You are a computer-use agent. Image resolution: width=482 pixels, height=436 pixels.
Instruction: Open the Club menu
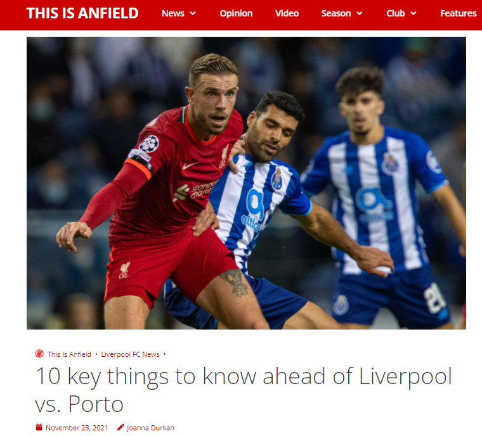click(395, 13)
